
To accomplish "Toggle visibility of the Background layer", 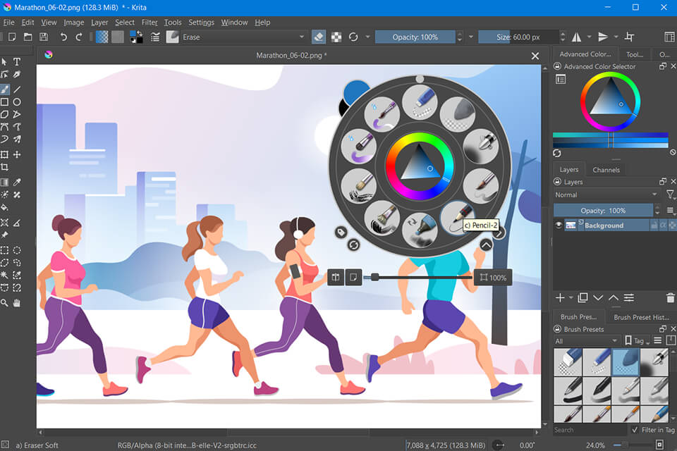I will (559, 225).
